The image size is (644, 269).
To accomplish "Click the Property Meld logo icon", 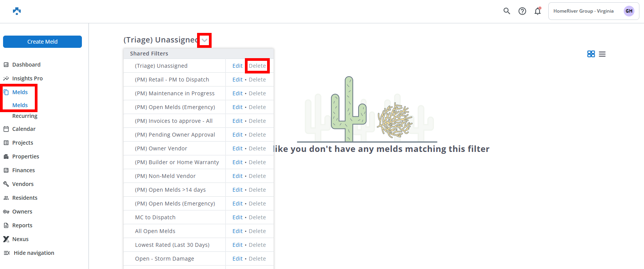I will coord(17,11).
